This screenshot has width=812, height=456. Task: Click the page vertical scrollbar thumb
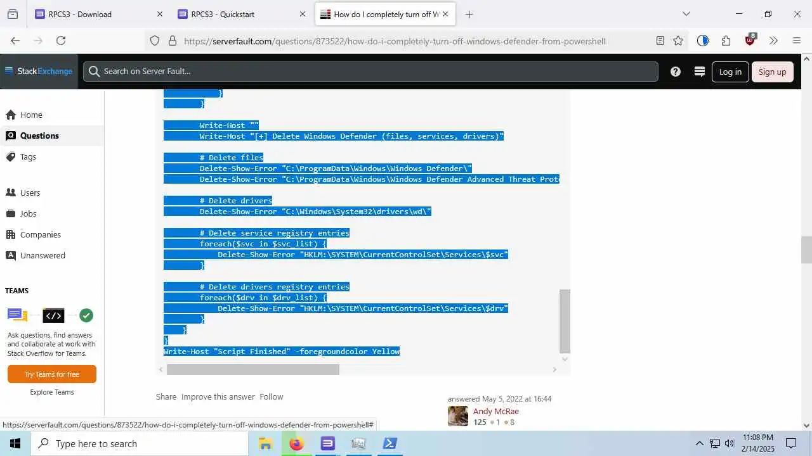(x=807, y=250)
